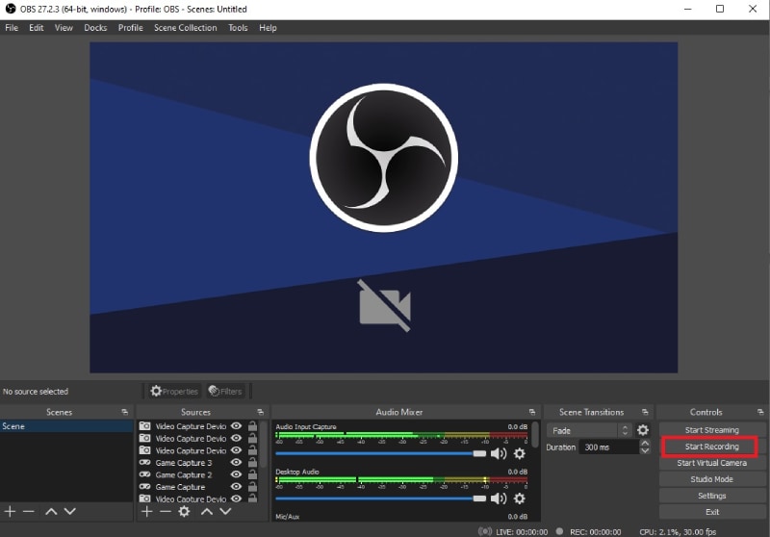Open the Profile menu
This screenshot has width=770, height=537.
[130, 28]
